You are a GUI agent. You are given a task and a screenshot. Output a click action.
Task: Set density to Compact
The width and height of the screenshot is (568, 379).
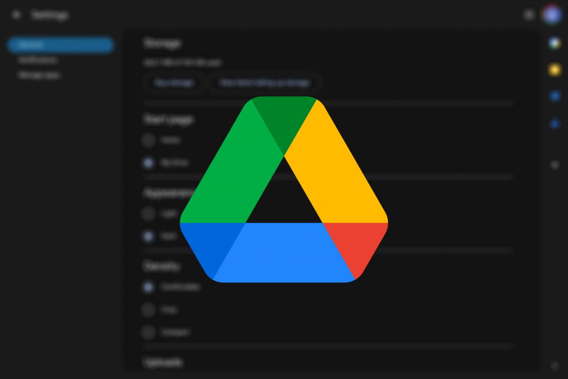[148, 332]
